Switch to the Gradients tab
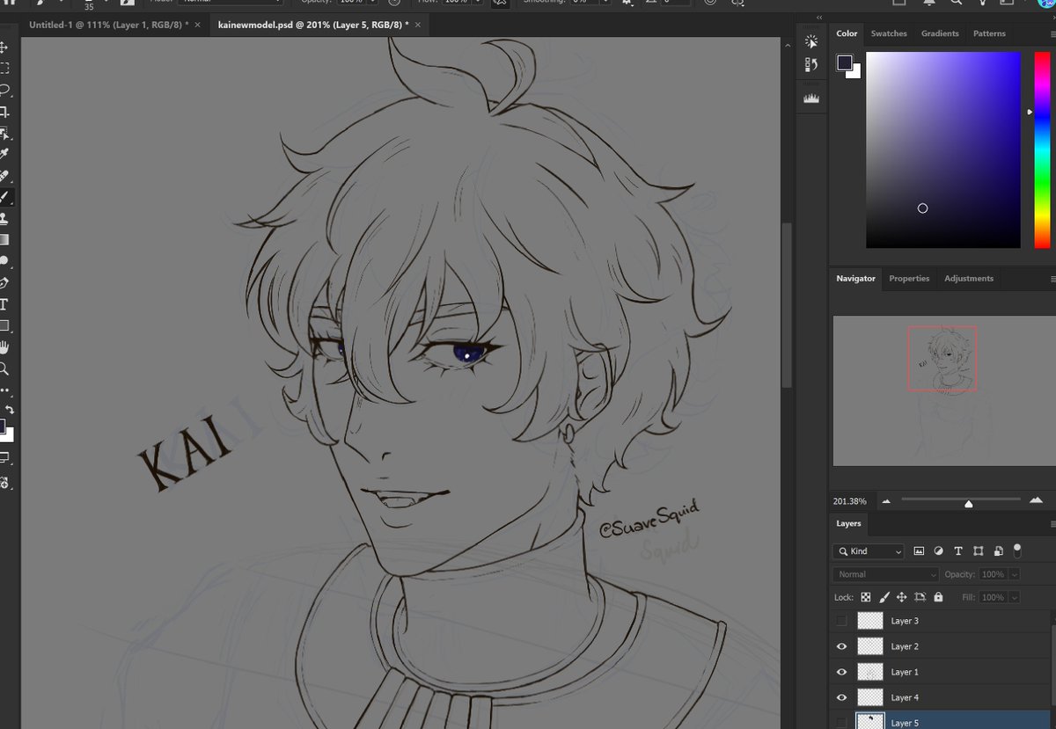The width and height of the screenshot is (1056, 729). click(x=940, y=33)
